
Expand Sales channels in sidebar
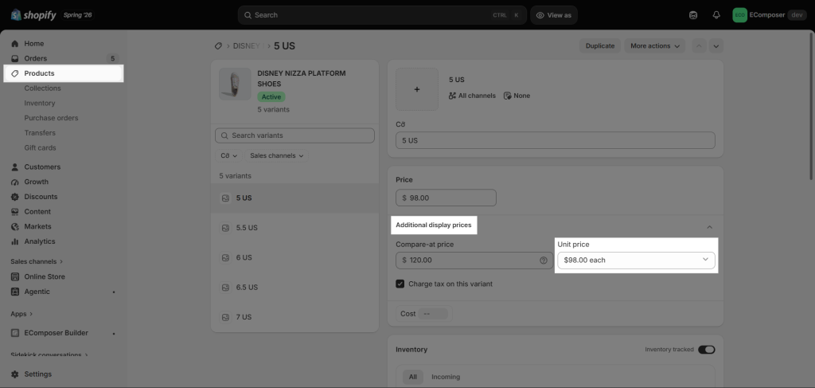[x=37, y=261]
